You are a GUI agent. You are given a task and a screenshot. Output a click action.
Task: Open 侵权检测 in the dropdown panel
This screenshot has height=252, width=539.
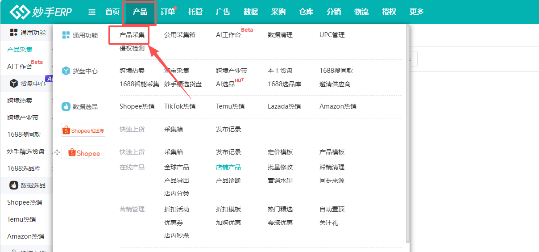[x=132, y=48]
